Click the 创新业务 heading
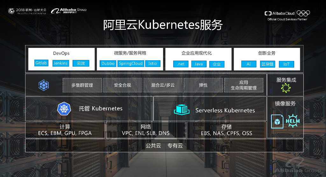This screenshot has width=326, height=177. 267,53
